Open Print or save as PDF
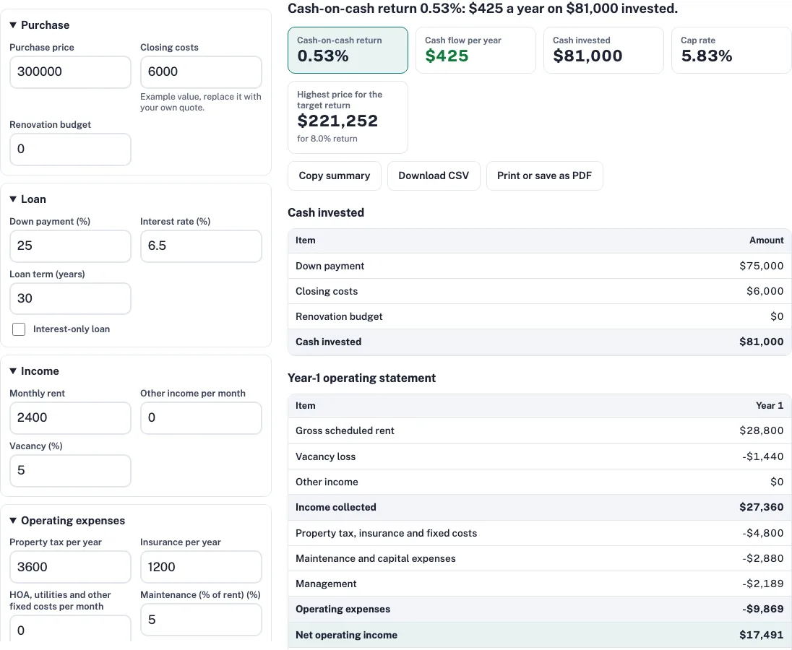Image resolution: width=792 pixels, height=650 pixels. (x=545, y=175)
